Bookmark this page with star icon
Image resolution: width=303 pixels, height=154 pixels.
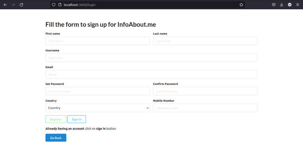241,5
